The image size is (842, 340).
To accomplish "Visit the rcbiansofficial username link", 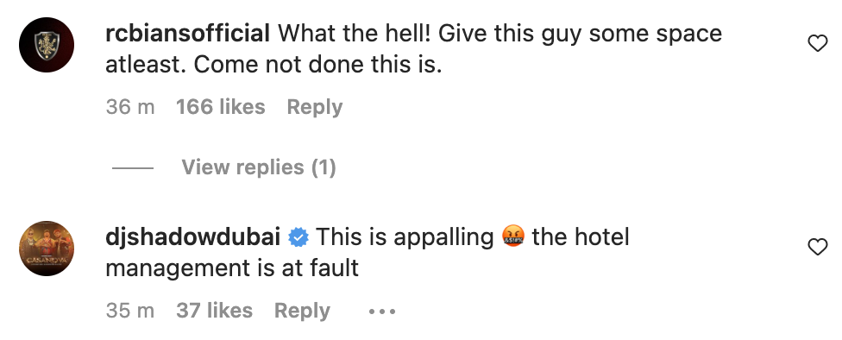I will [188, 34].
